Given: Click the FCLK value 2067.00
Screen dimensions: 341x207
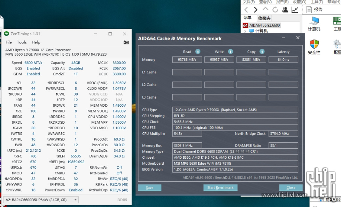Looking at the screenshot, I should 119,68.
